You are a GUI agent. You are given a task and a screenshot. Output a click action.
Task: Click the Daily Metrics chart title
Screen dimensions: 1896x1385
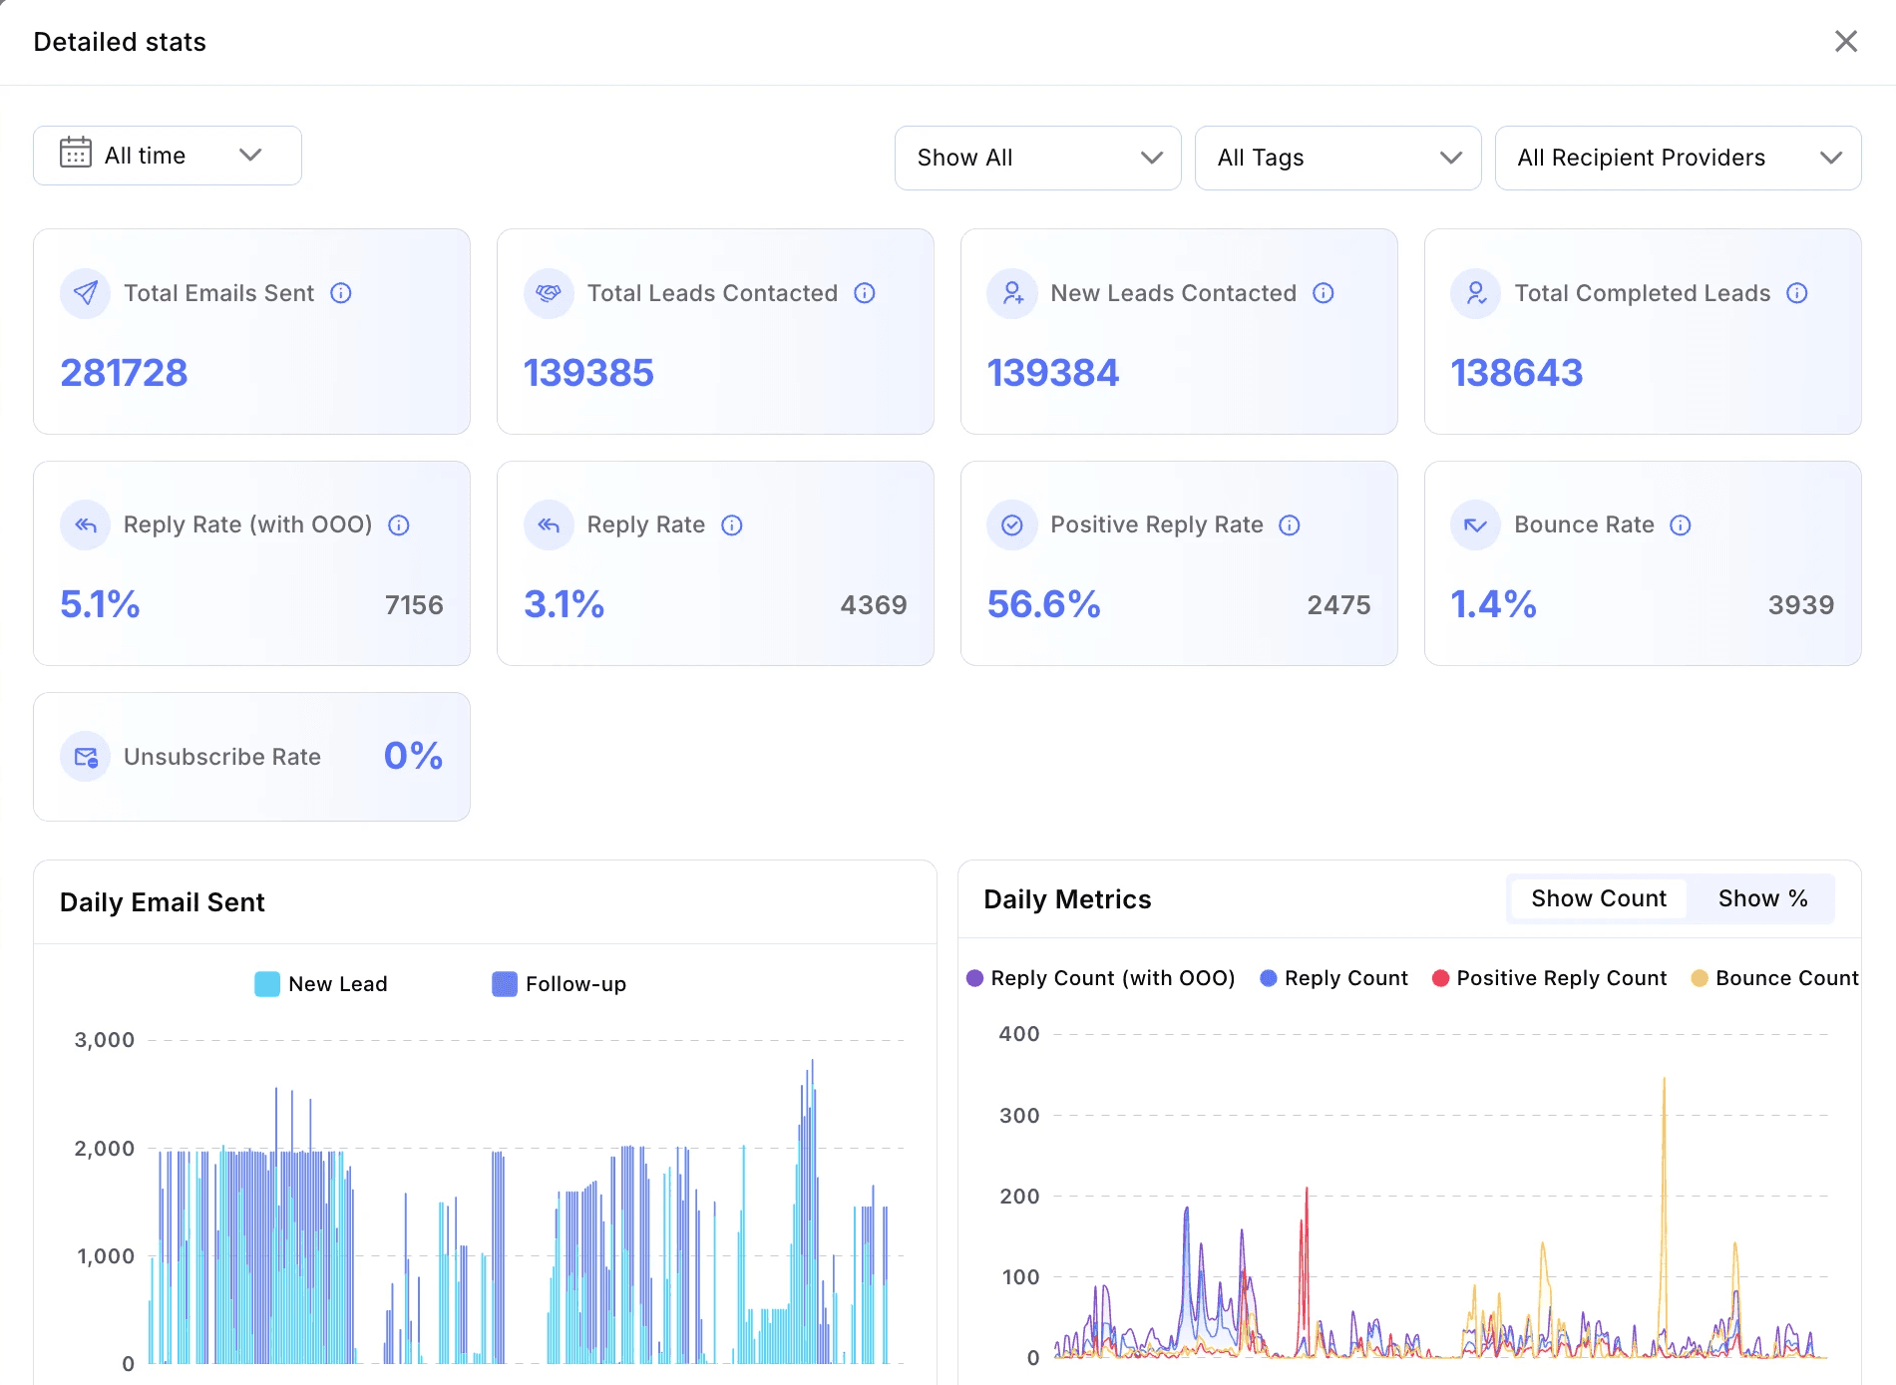tap(1067, 899)
